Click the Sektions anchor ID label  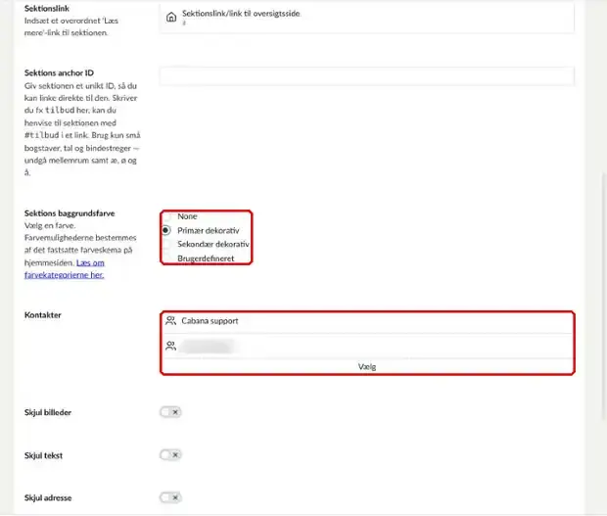[59, 72]
